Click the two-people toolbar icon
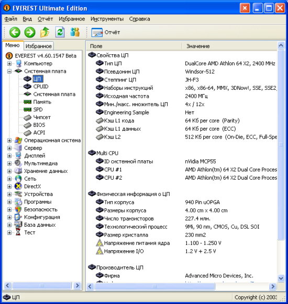Viewport: 288px width, 304px height. (75, 32)
